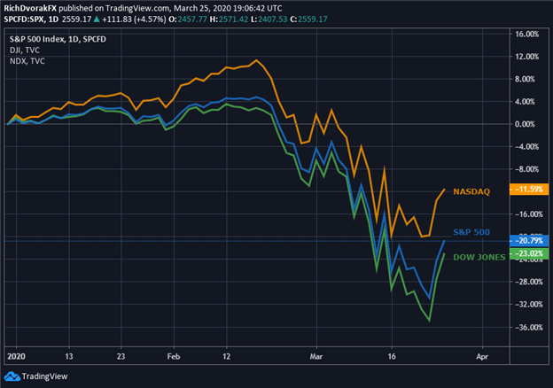Click the Mar time axis label
553x388 pixels.
click(316, 357)
